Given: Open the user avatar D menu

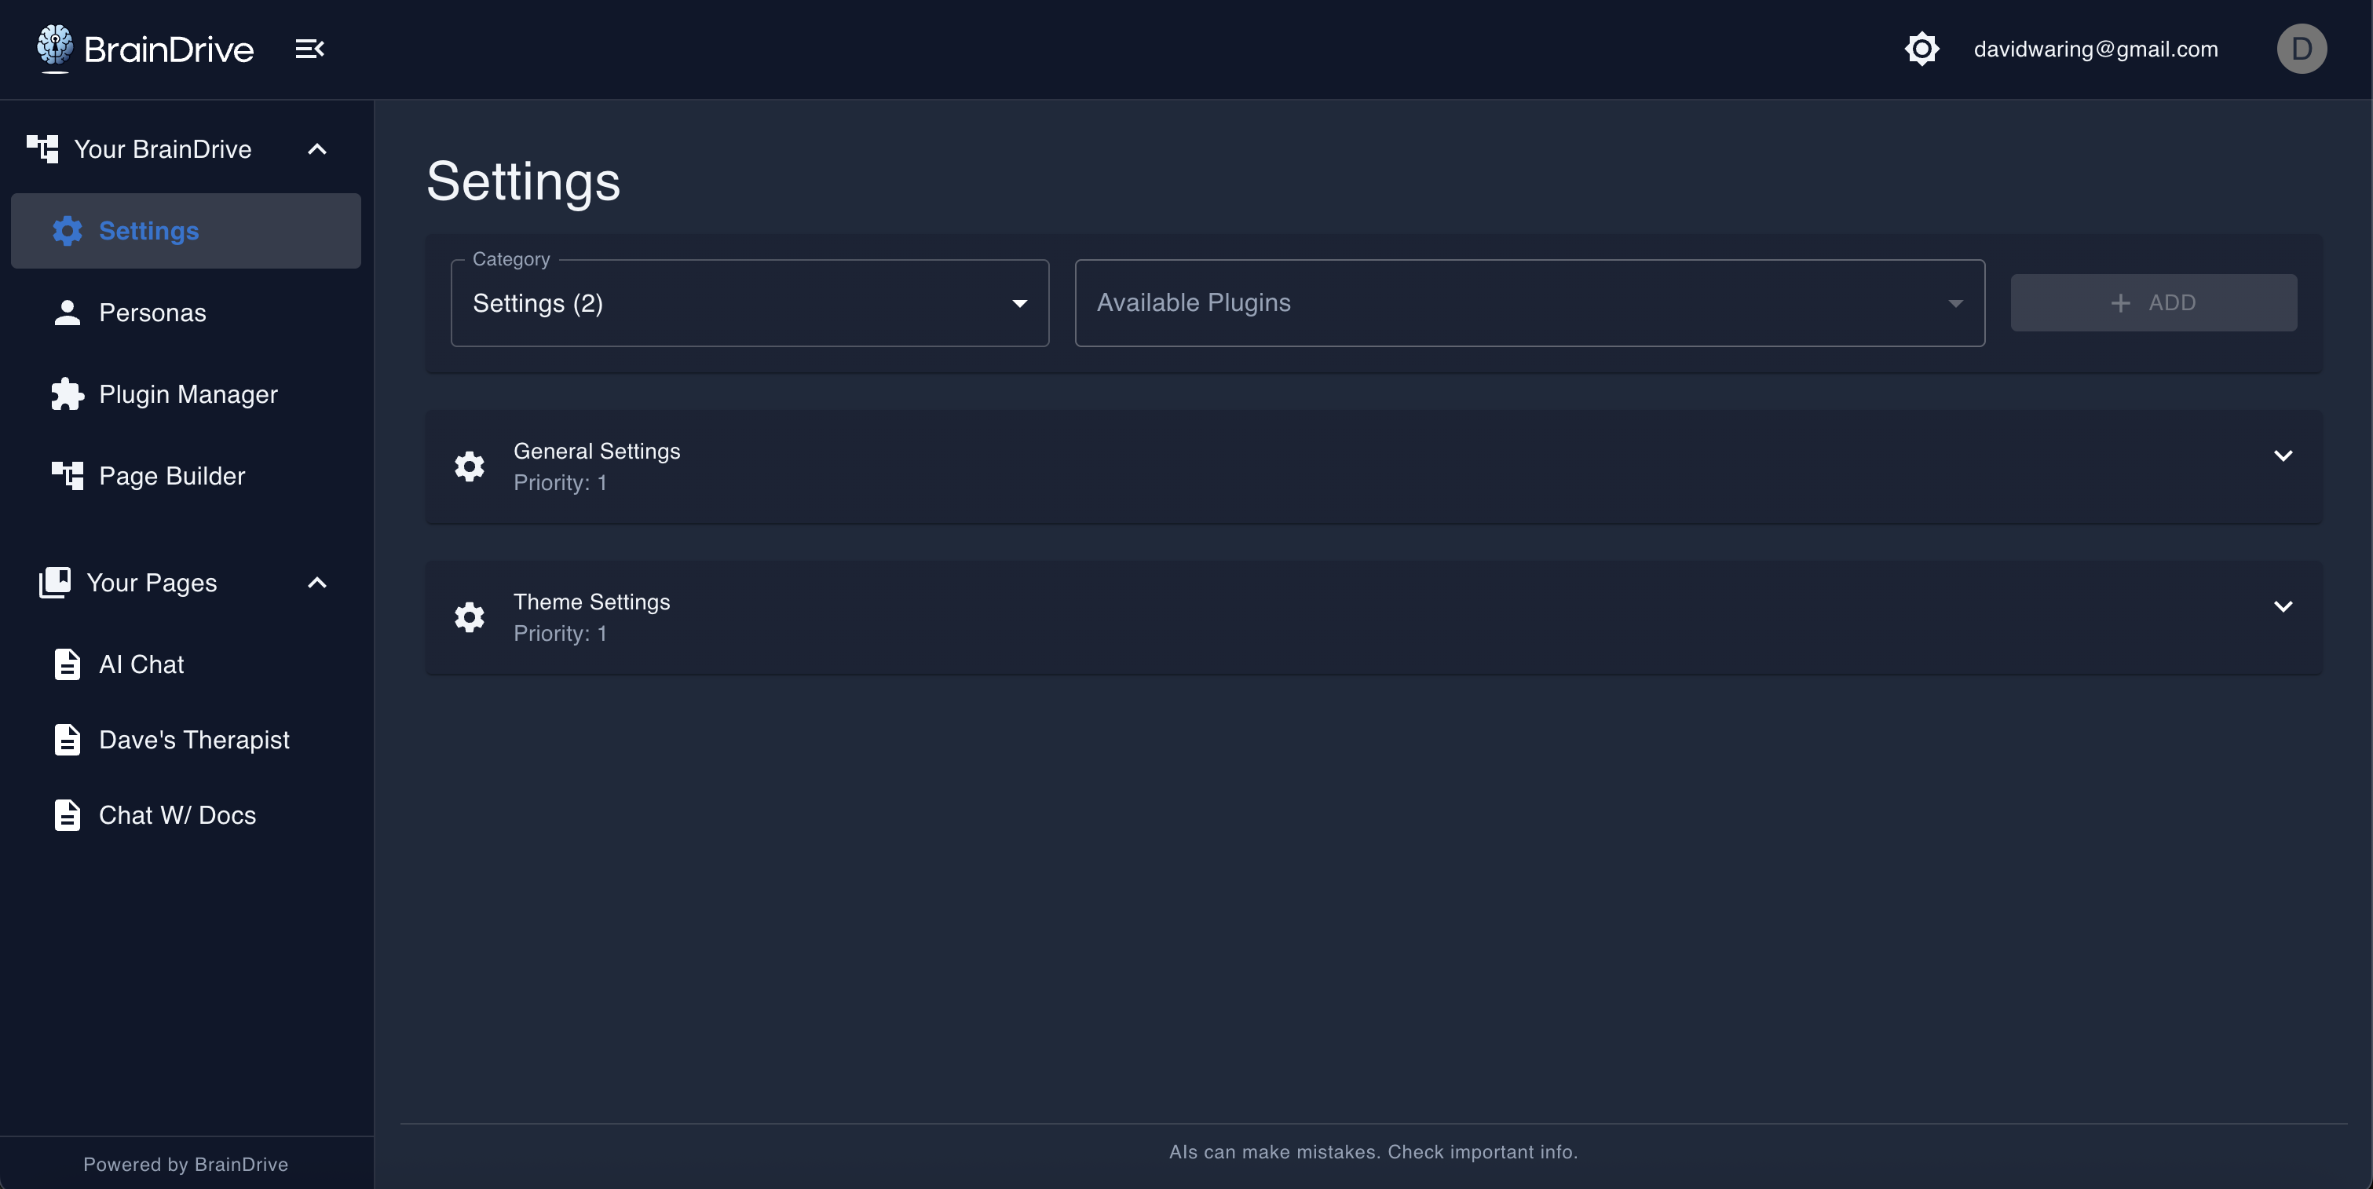Looking at the screenshot, I should [x=2301, y=49].
